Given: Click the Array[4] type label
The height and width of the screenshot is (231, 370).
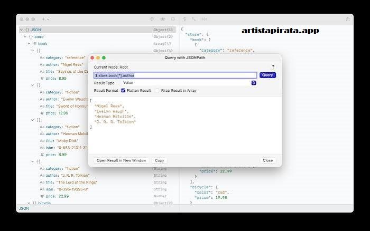Looking at the screenshot, I should pos(162,44).
